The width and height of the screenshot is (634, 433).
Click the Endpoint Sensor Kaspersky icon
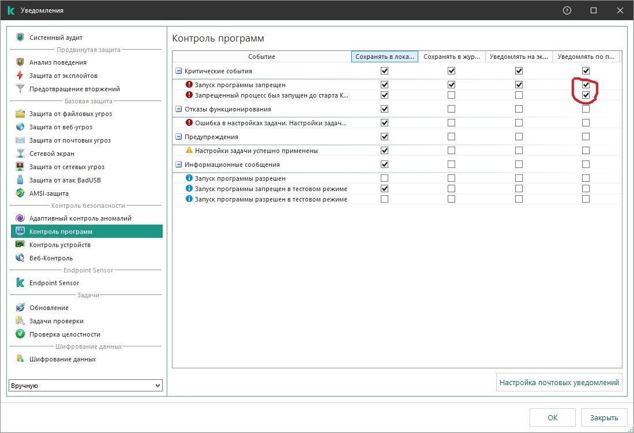click(21, 283)
